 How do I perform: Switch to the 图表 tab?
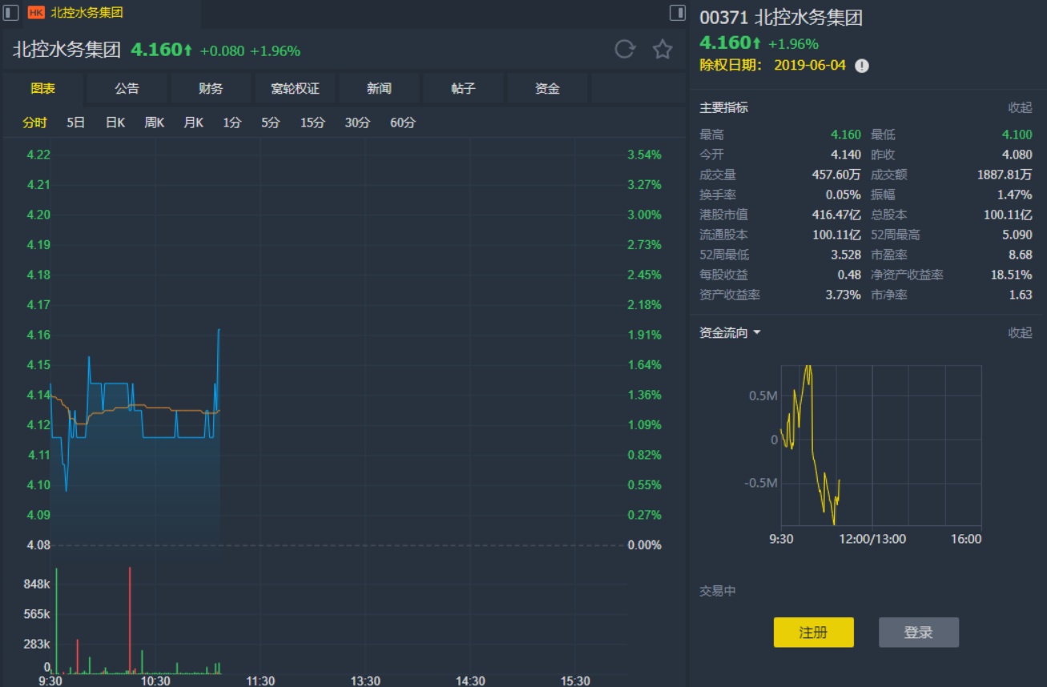[43, 89]
